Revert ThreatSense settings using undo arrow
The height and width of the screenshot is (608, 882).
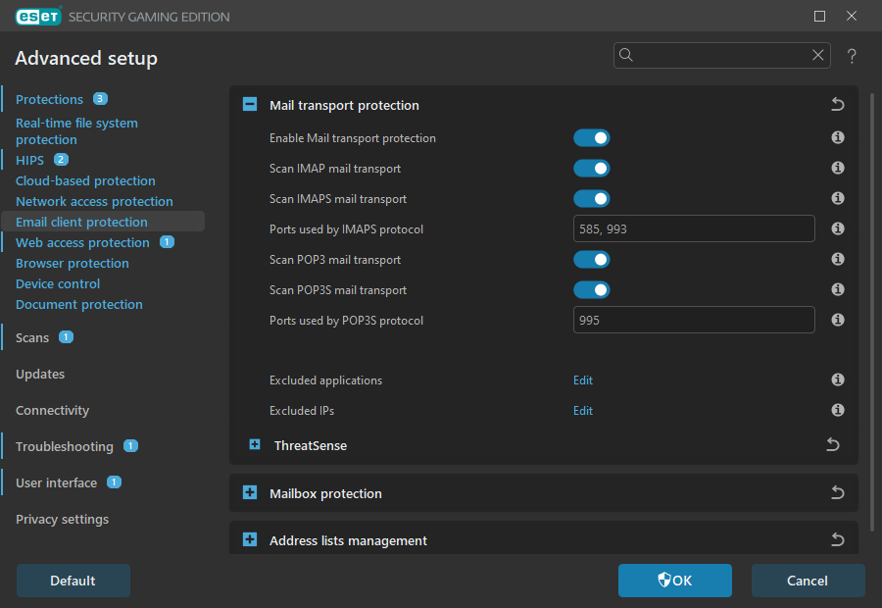pyautogui.click(x=833, y=445)
